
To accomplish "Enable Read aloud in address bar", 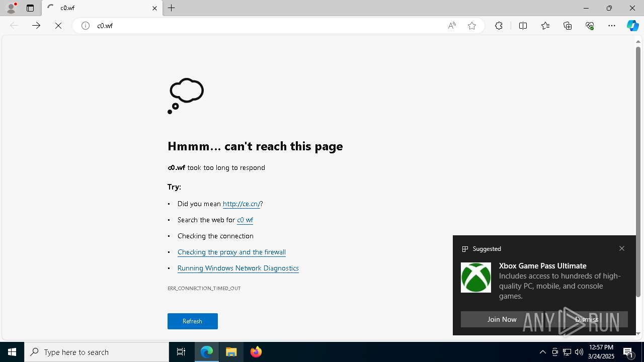I will tap(452, 26).
